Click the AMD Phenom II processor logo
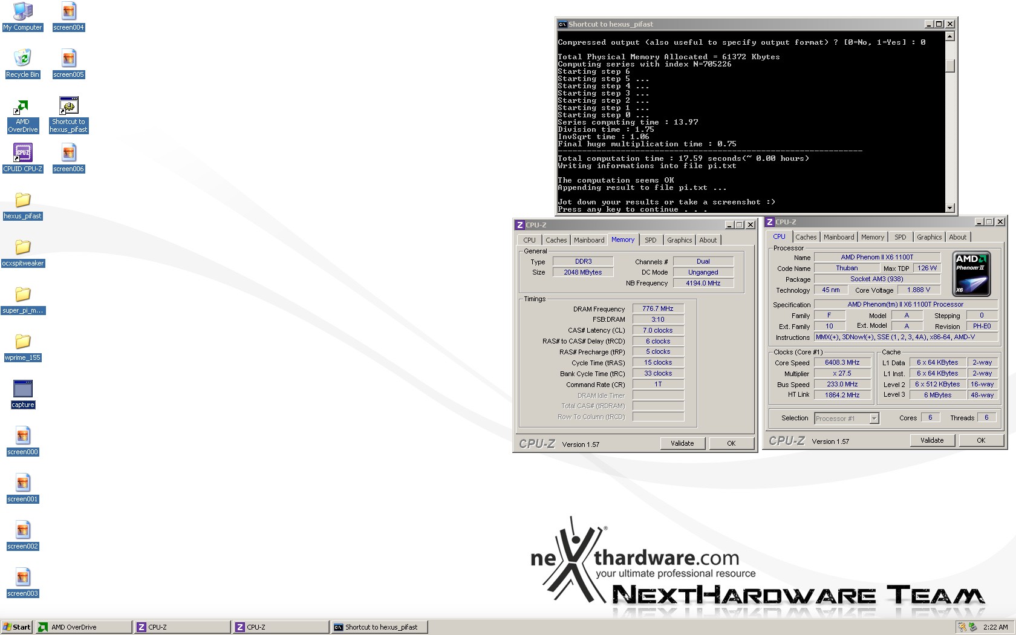Screen dimensions: 1016x635 971,273
